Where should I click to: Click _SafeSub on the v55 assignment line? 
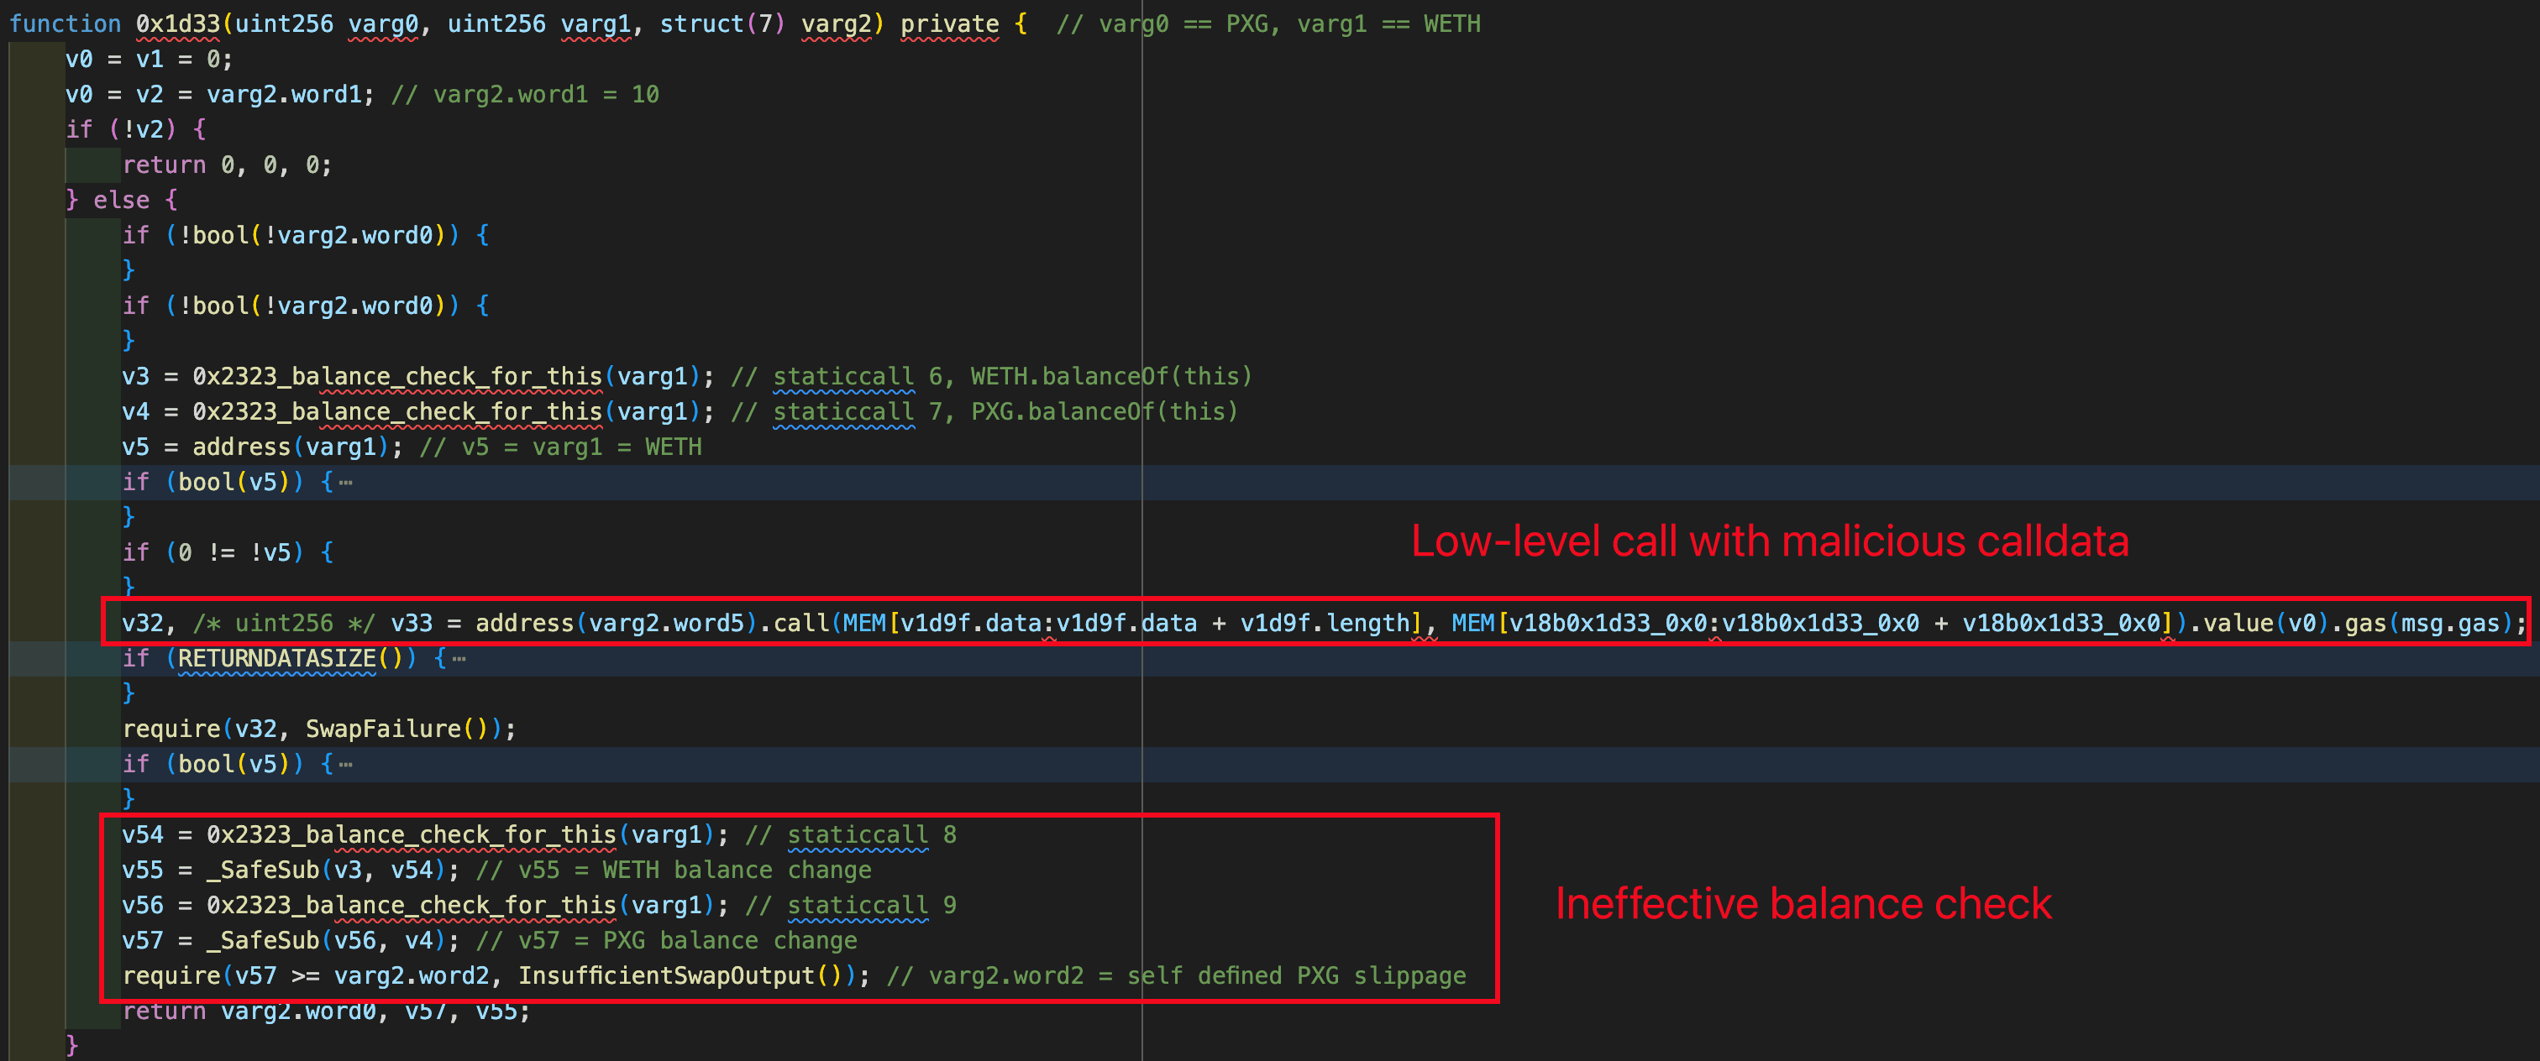(x=262, y=870)
